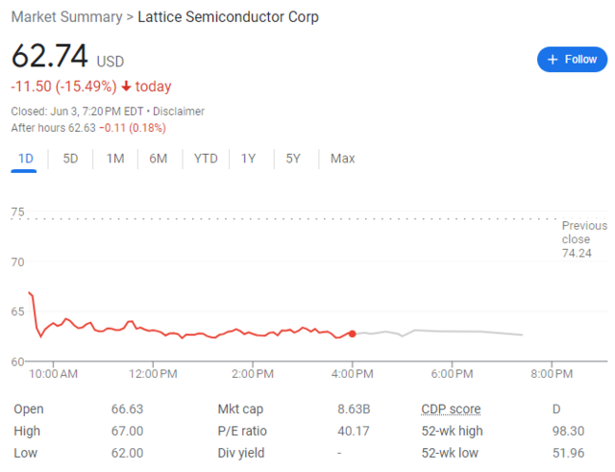
Task: Click the CDP score label
Action: point(451,410)
